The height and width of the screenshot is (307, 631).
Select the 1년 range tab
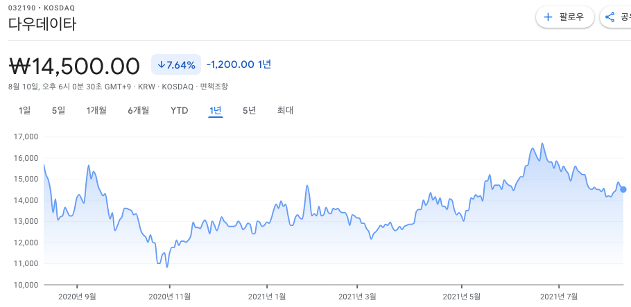[216, 110]
